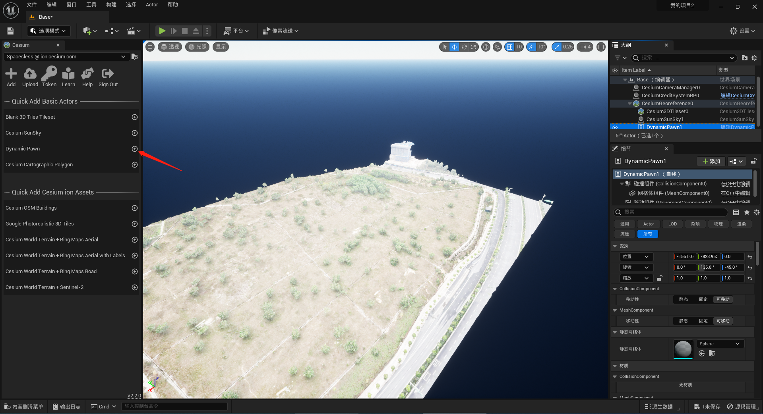This screenshot has width=763, height=414.
Task: Click the 添加 component button
Action: 711,162
